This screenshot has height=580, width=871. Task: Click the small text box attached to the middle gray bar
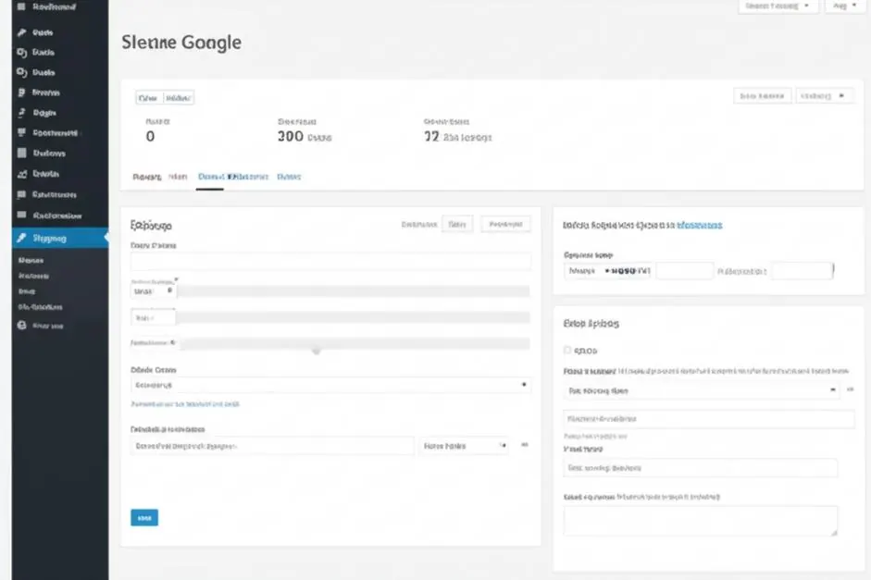(154, 318)
